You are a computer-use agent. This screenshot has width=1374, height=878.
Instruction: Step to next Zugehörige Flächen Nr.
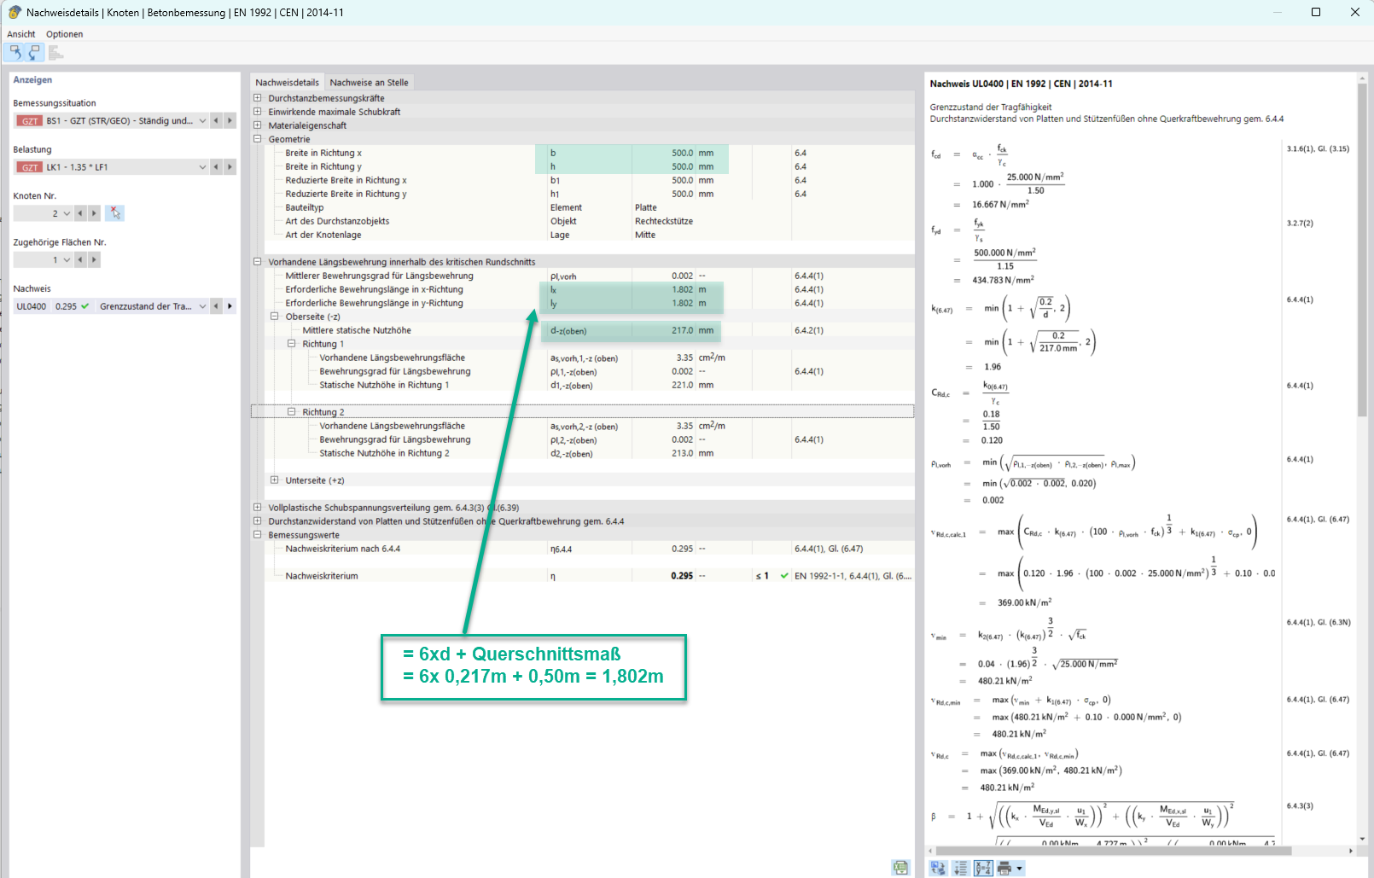pyautogui.click(x=94, y=260)
